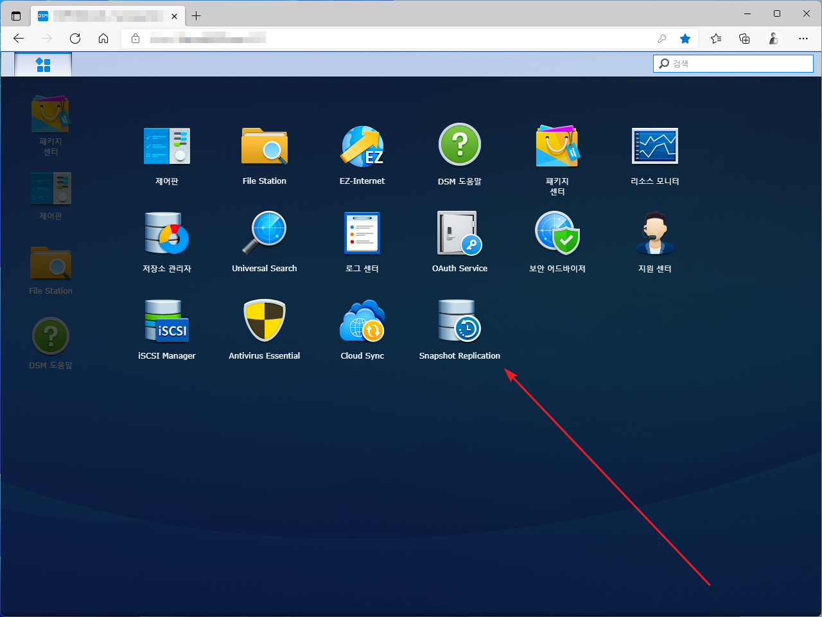Open 패키지 센터 in the main menu grid
The width and height of the screenshot is (822, 617).
click(557, 160)
